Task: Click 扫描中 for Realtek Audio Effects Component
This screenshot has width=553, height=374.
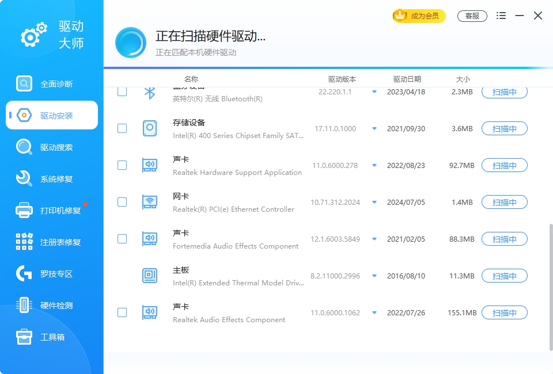Action: pos(505,312)
